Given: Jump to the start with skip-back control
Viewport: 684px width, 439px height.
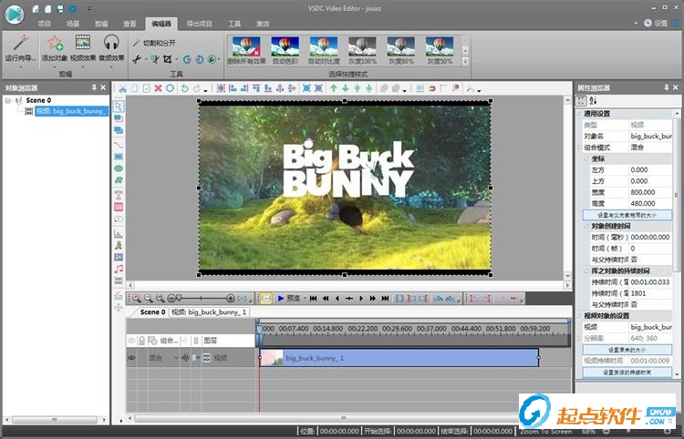Looking at the screenshot, I should [313, 299].
